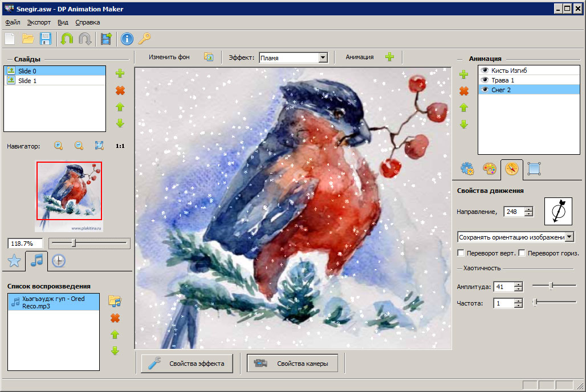
Task: Undo the last action with the green arrow
Action: tap(67, 39)
